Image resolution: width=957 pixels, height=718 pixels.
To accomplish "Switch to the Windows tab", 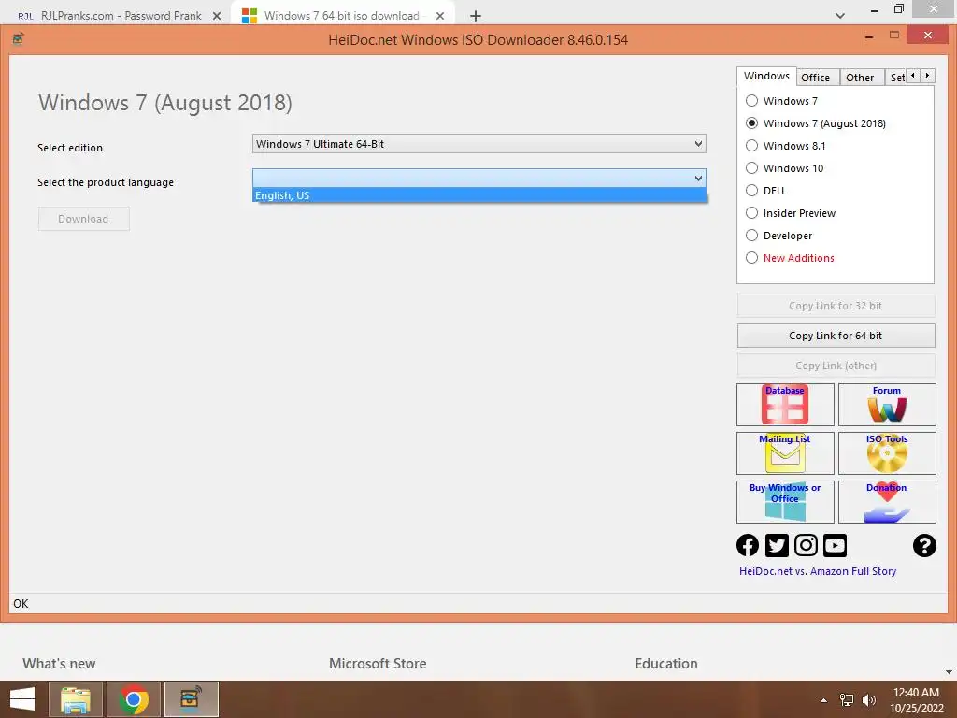I will 766,76.
